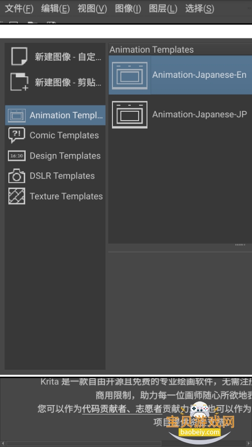
Task: Select 新建图像 - 自定... option
Action: (x=68, y=57)
